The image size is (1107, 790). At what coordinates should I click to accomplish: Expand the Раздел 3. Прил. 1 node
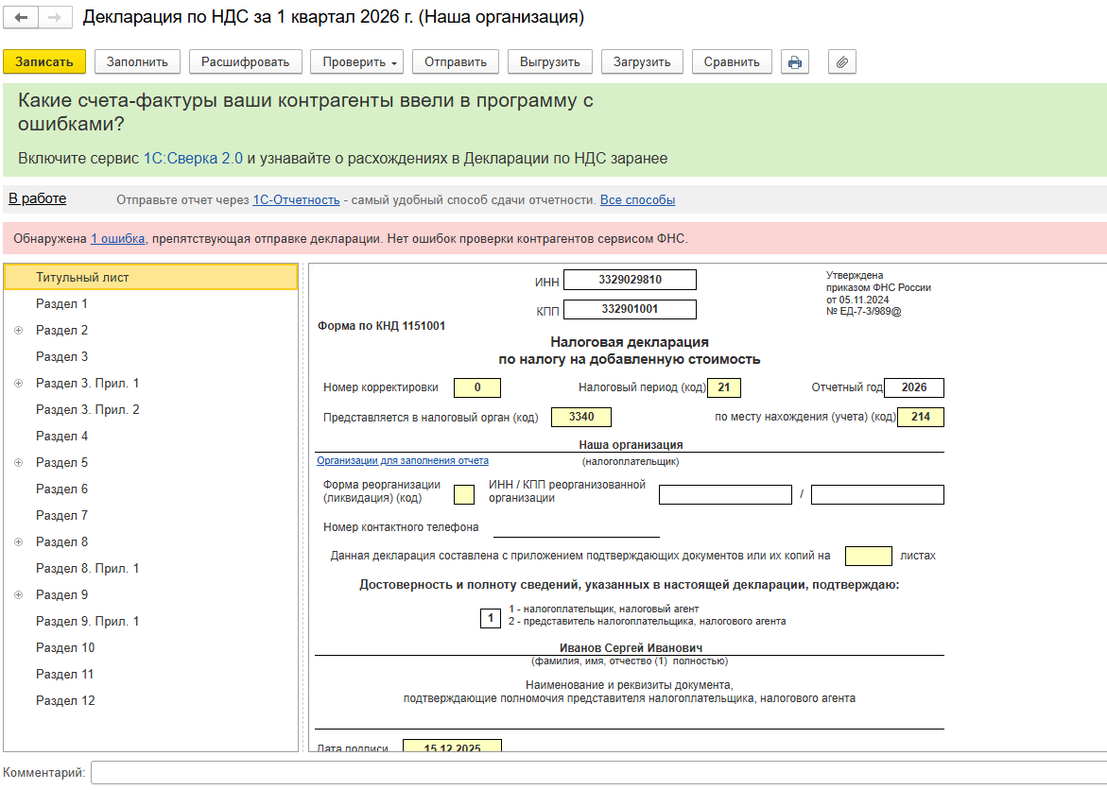pyautogui.click(x=19, y=384)
